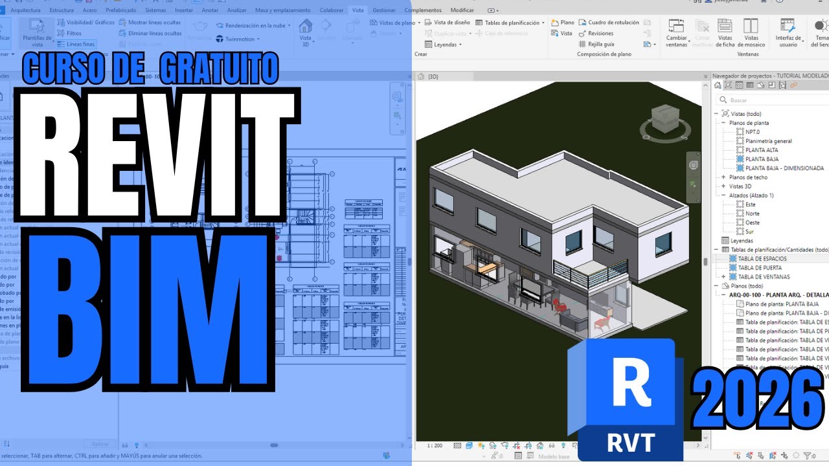Open the Leyendas dropdown in the Crear panel
Image resolution: width=829 pixels, height=466 pixels.
click(x=443, y=45)
